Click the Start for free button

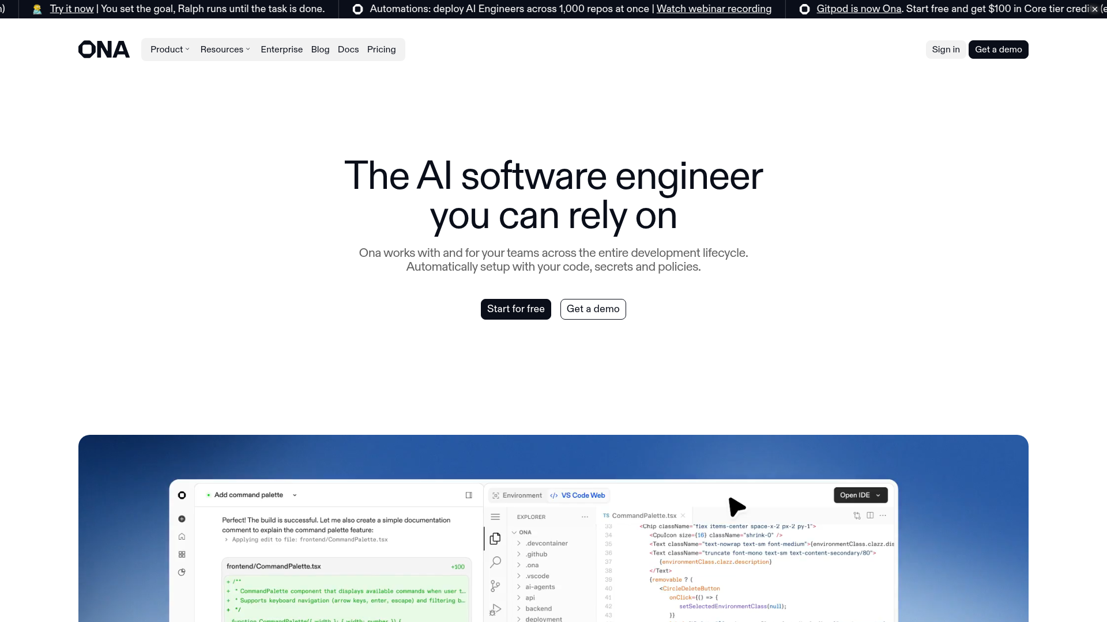tap(515, 309)
